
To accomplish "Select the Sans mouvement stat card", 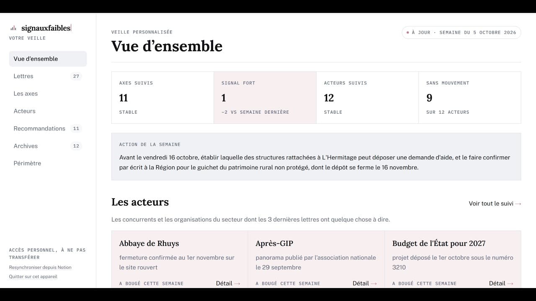I will coord(470,97).
